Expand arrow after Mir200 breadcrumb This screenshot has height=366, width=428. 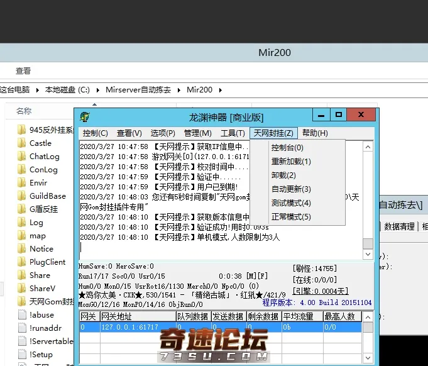pos(220,90)
